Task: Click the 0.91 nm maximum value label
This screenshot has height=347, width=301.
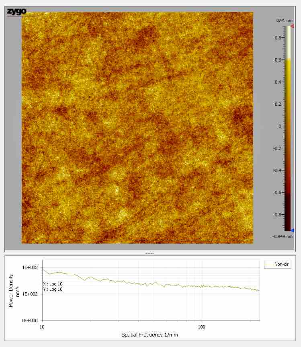Action: point(283,20)
